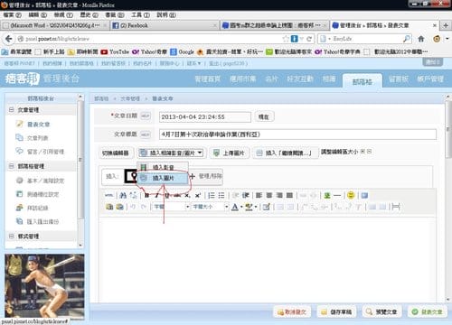This screenshot has height=325, width=452.
Task: Click the reload page icon
Action: coord(309,39)
